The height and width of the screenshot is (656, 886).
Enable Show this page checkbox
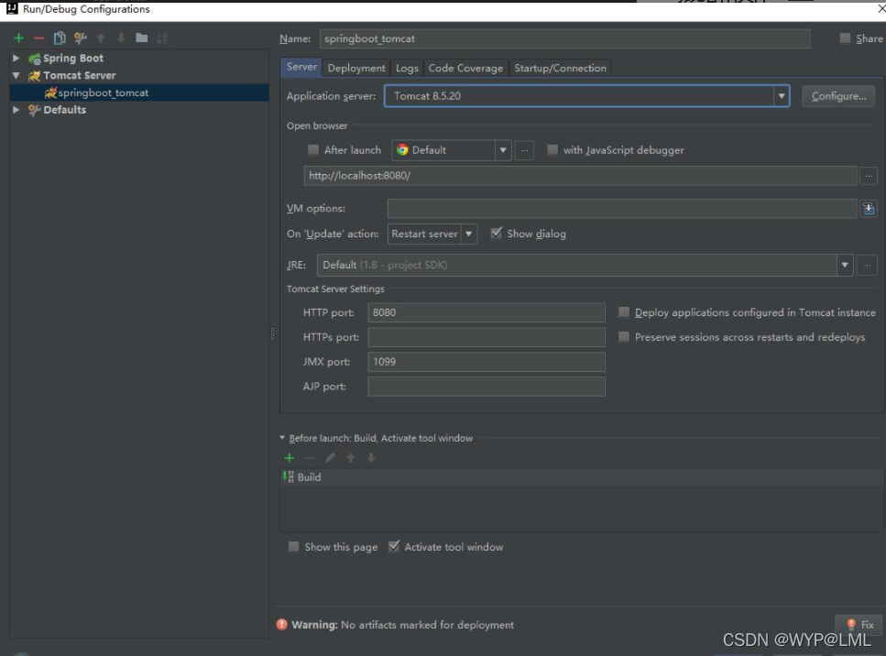293,546
